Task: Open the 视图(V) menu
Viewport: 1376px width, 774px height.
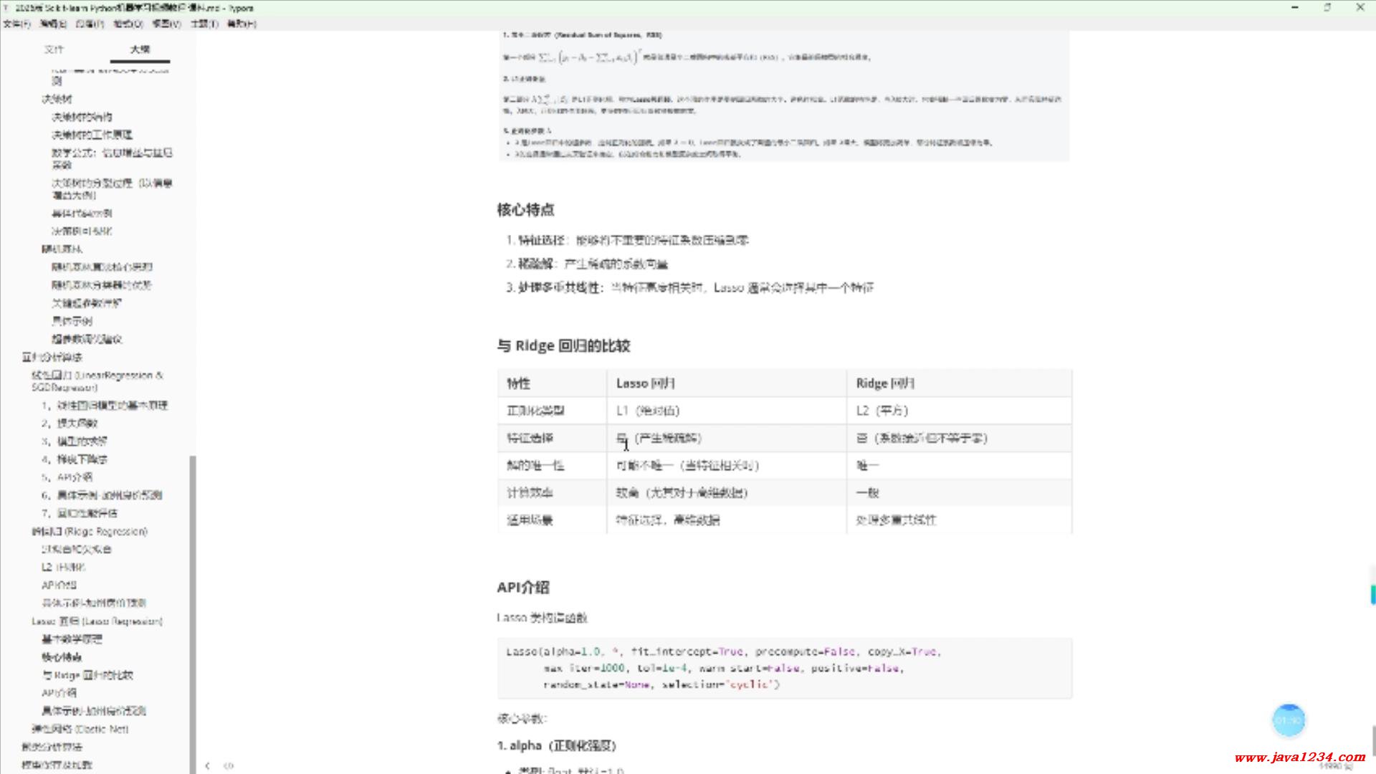Action: [x=166, y=24]
